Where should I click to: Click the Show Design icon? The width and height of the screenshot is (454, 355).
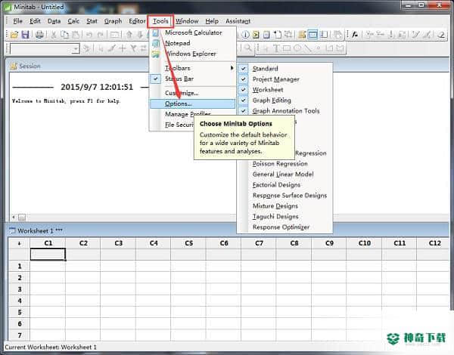tap(288, 35)
